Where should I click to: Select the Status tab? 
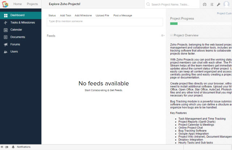tap(52, 15)
